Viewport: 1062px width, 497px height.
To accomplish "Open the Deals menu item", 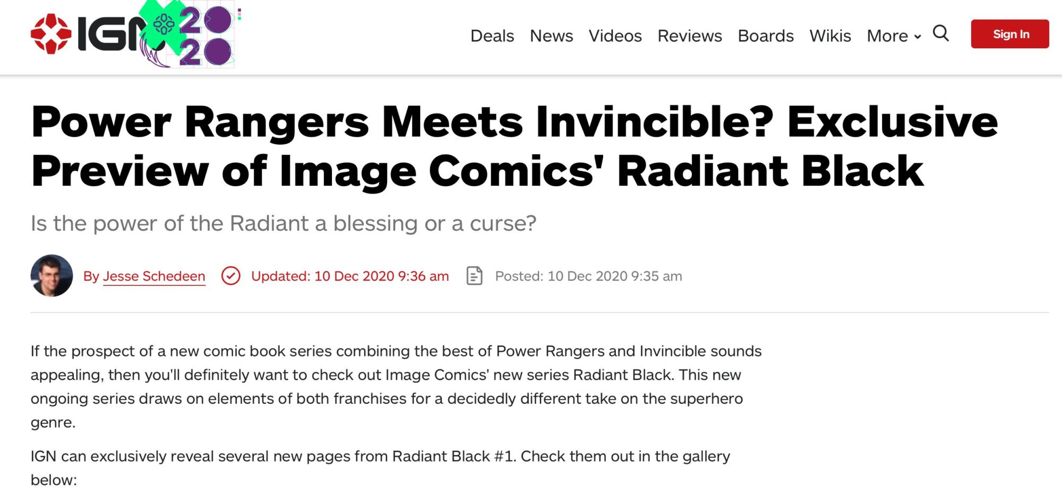I will (492, 36).
